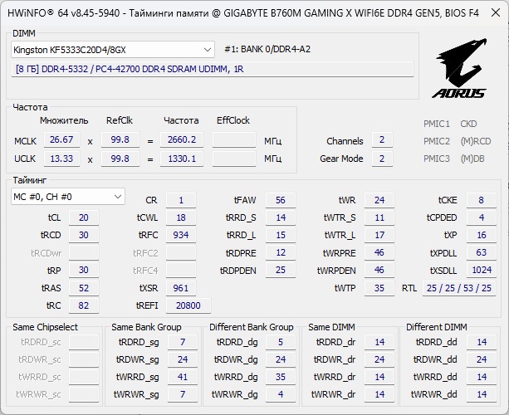Expand the MC #0, CH #0 channel dropdown
509x415 pixels.
68,197
